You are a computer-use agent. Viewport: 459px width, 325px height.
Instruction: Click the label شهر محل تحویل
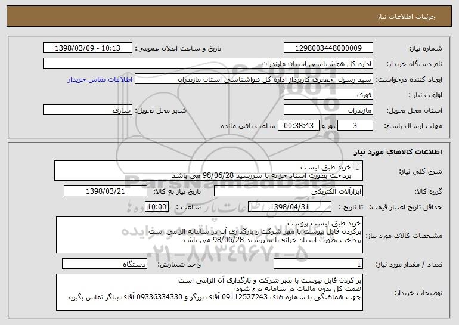coord(160,111)
